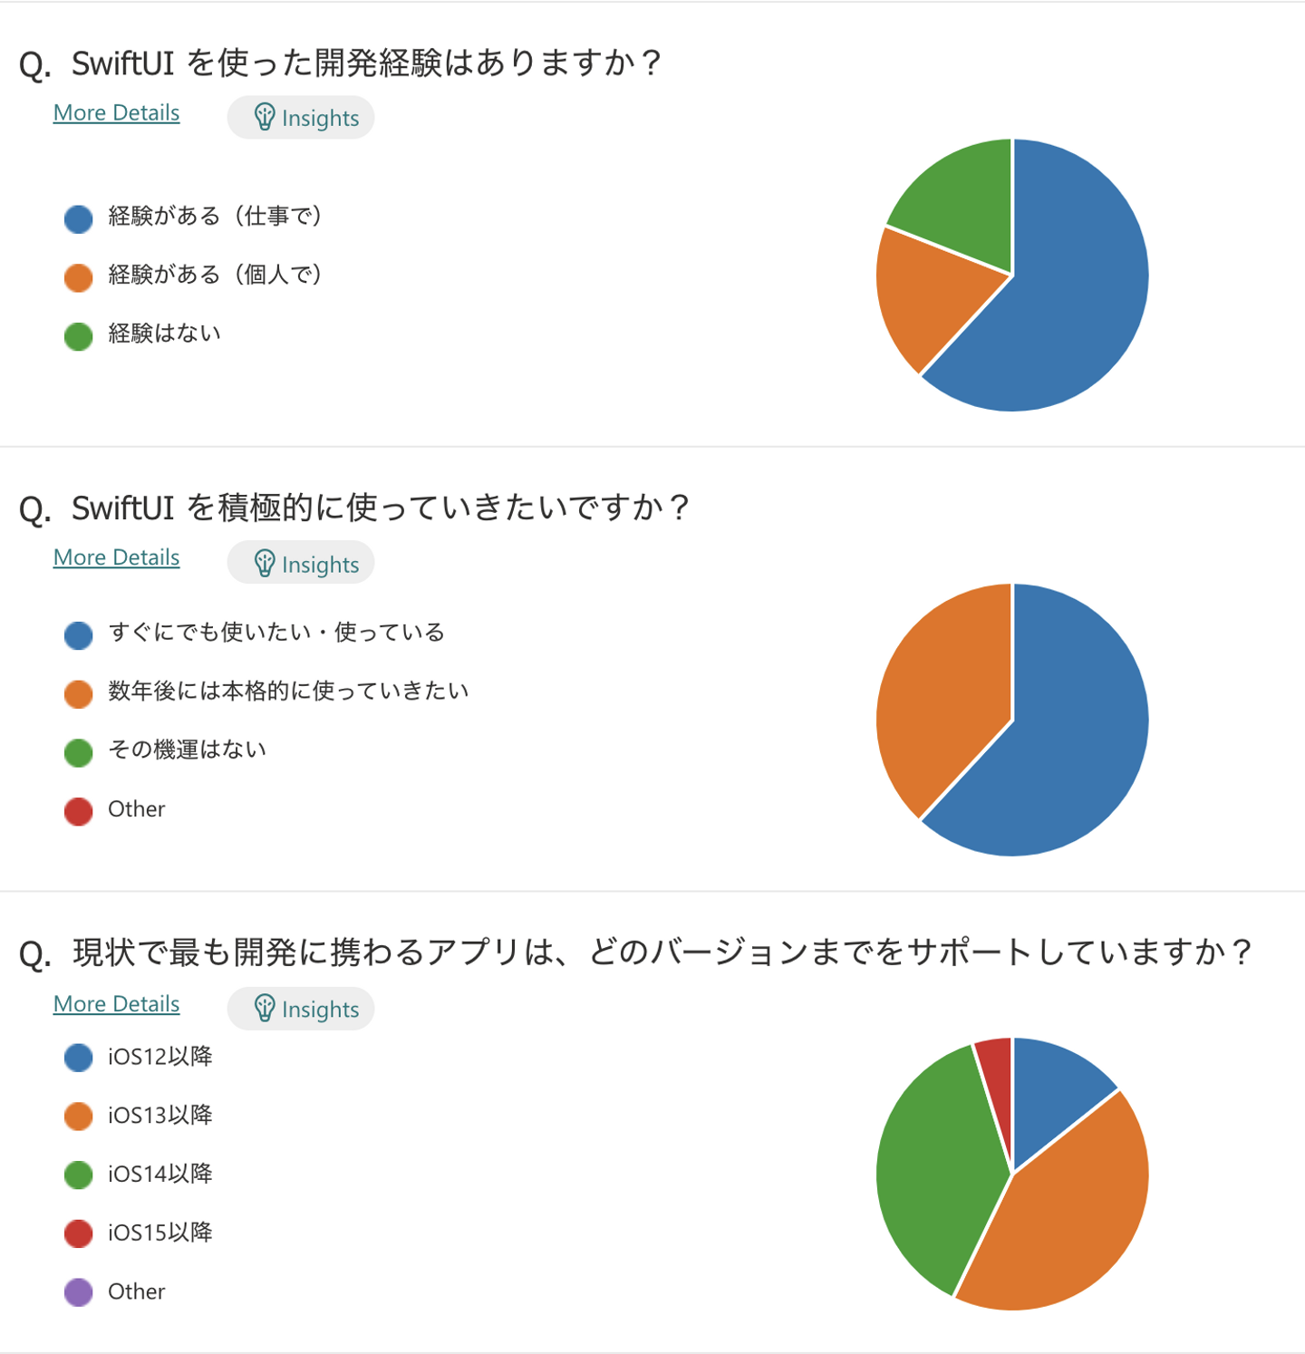This screenshot has width=1305, height=1354.
Task: Open More Details for SwiftUI 開発経験 question
Action: pos(116,113)
